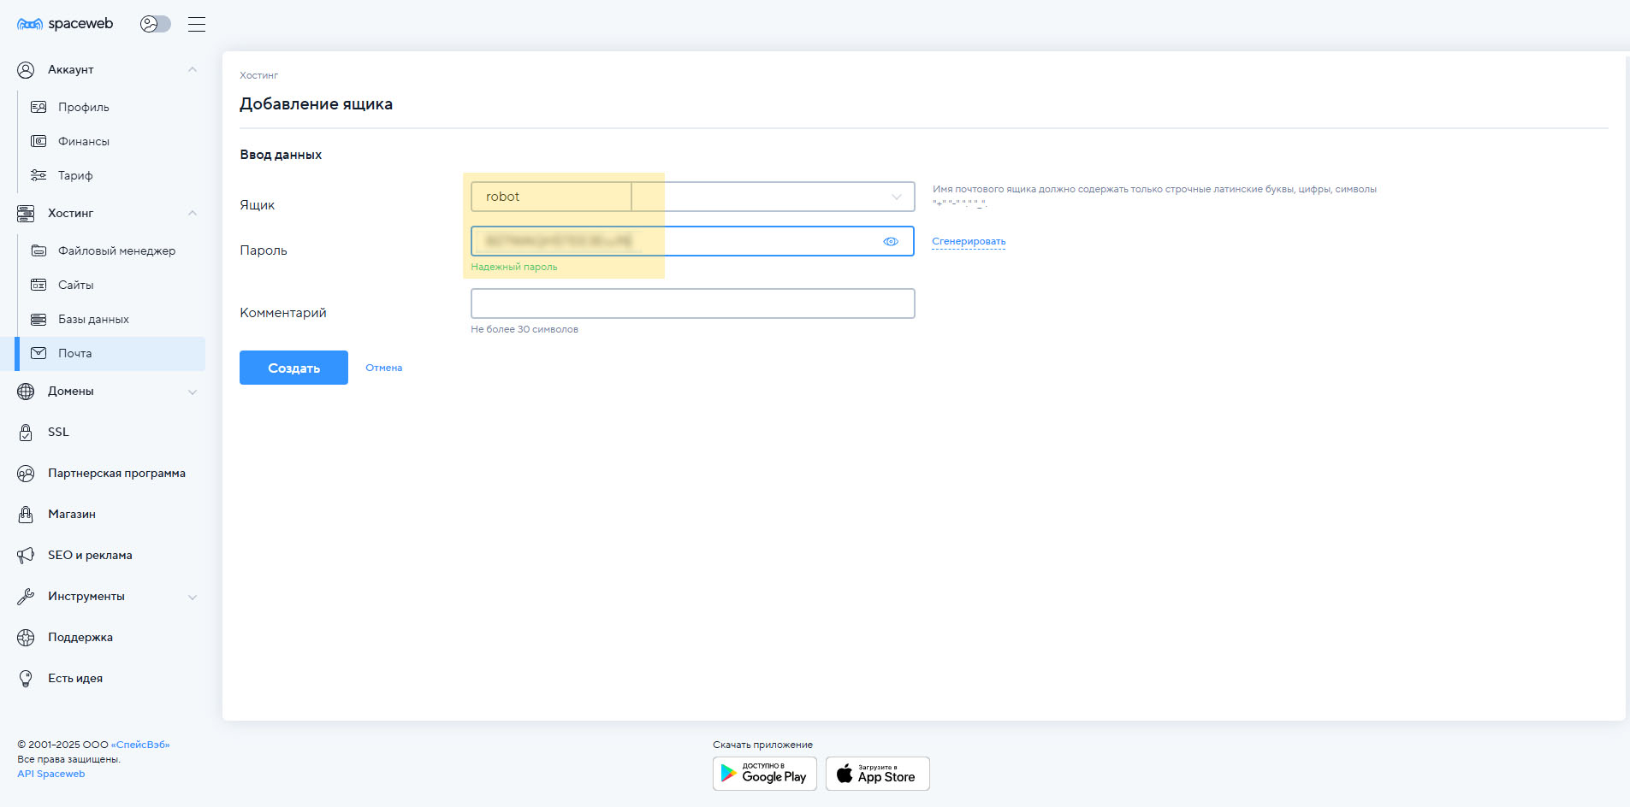Toggle the theme switch in header
1630x807 pixels.
click(155, 24)
